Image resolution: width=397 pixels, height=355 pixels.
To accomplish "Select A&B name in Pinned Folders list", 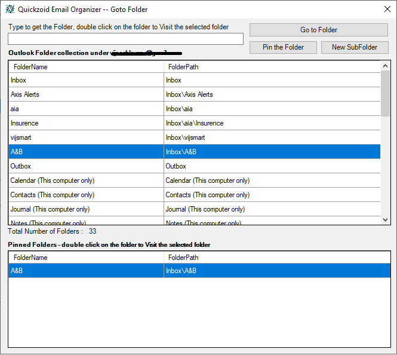I will pyautogui.click(x=87, y=271).
